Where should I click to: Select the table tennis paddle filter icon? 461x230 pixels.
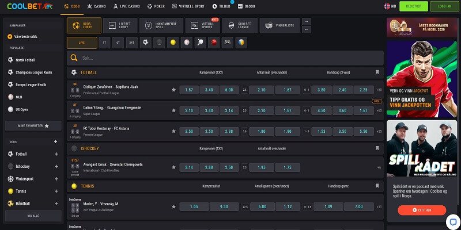pyautogui.click(x=200, y=43)
